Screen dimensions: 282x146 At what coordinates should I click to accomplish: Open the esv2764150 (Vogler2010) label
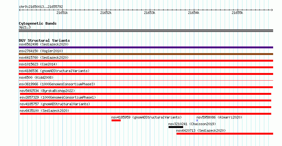click(x=41, y=51)
